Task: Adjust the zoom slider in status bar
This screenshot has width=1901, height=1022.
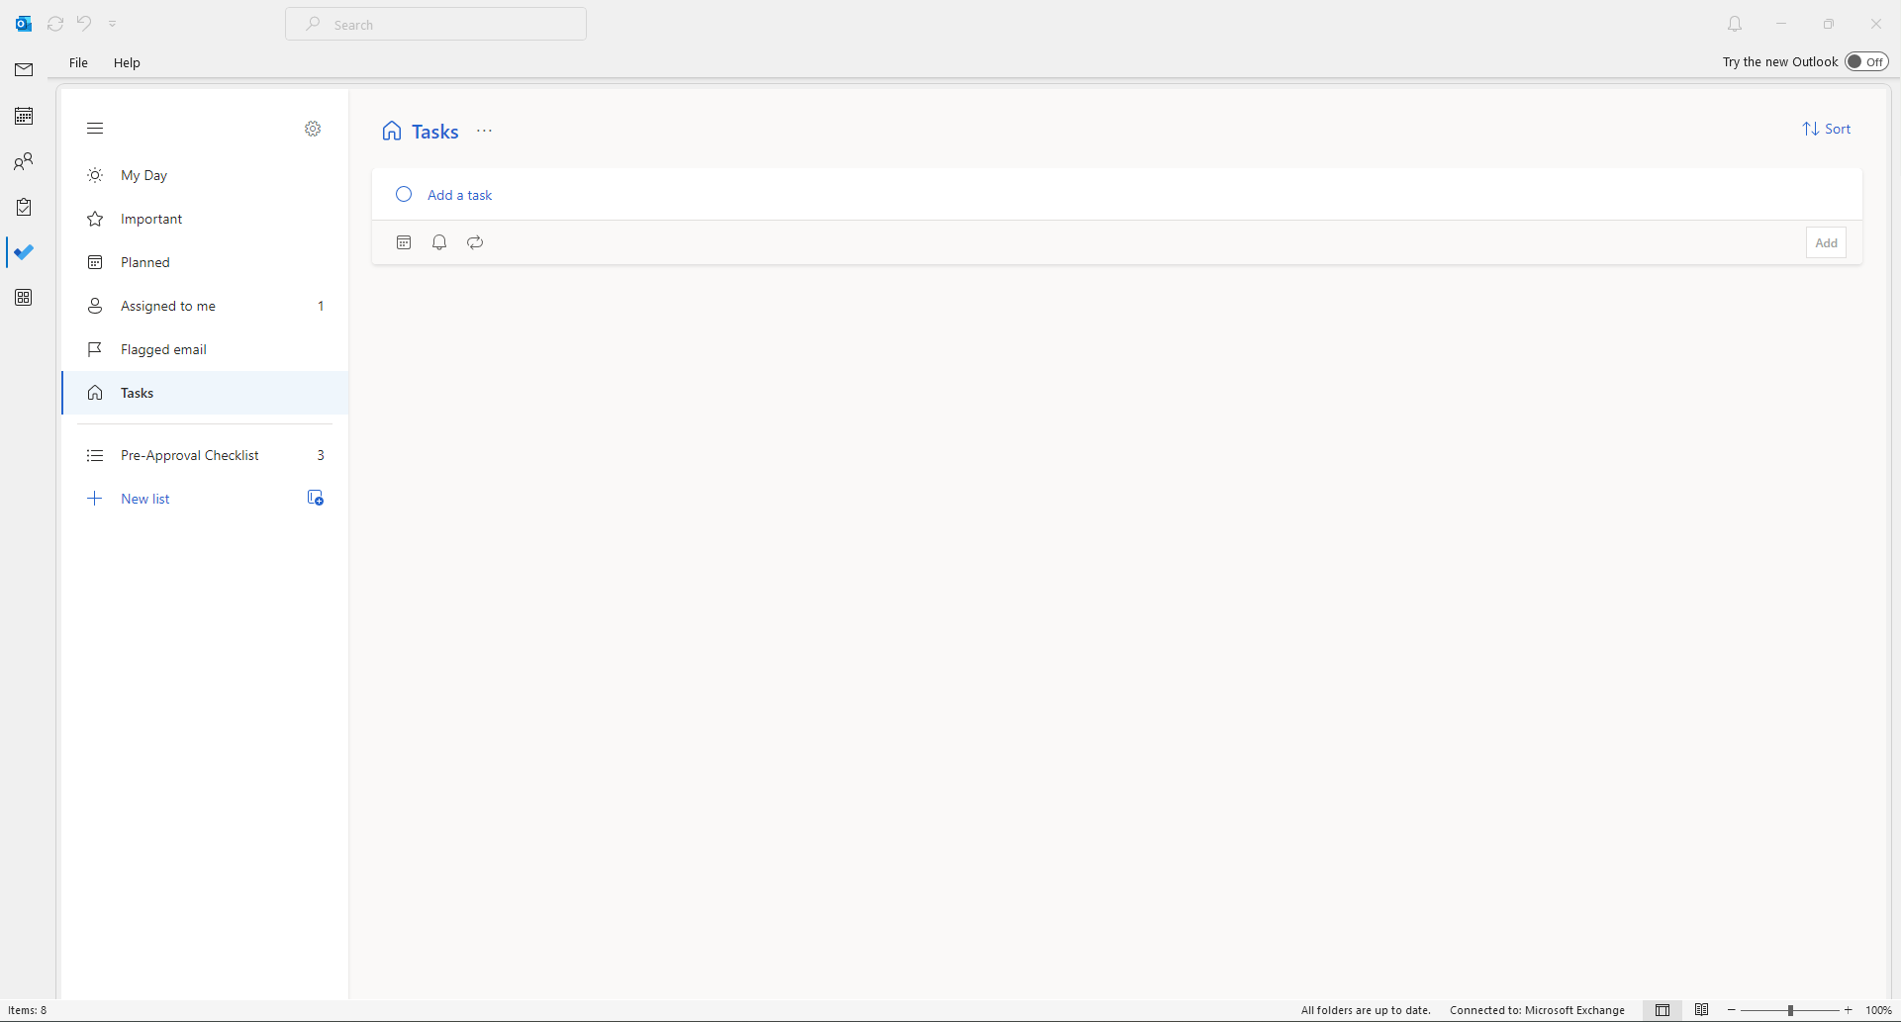Action: [x=1790, y=1010]
